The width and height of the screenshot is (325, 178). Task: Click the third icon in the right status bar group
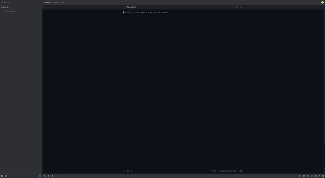pos(308,176)
